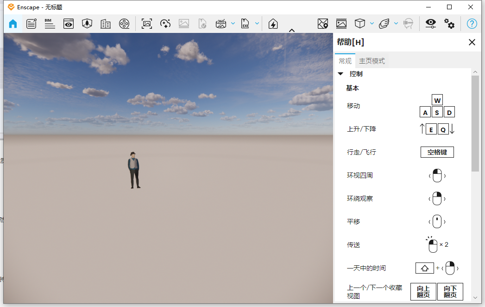Switch to the 主页模式 tab
This screenshot has height=307, width=485.
[372, 61]
